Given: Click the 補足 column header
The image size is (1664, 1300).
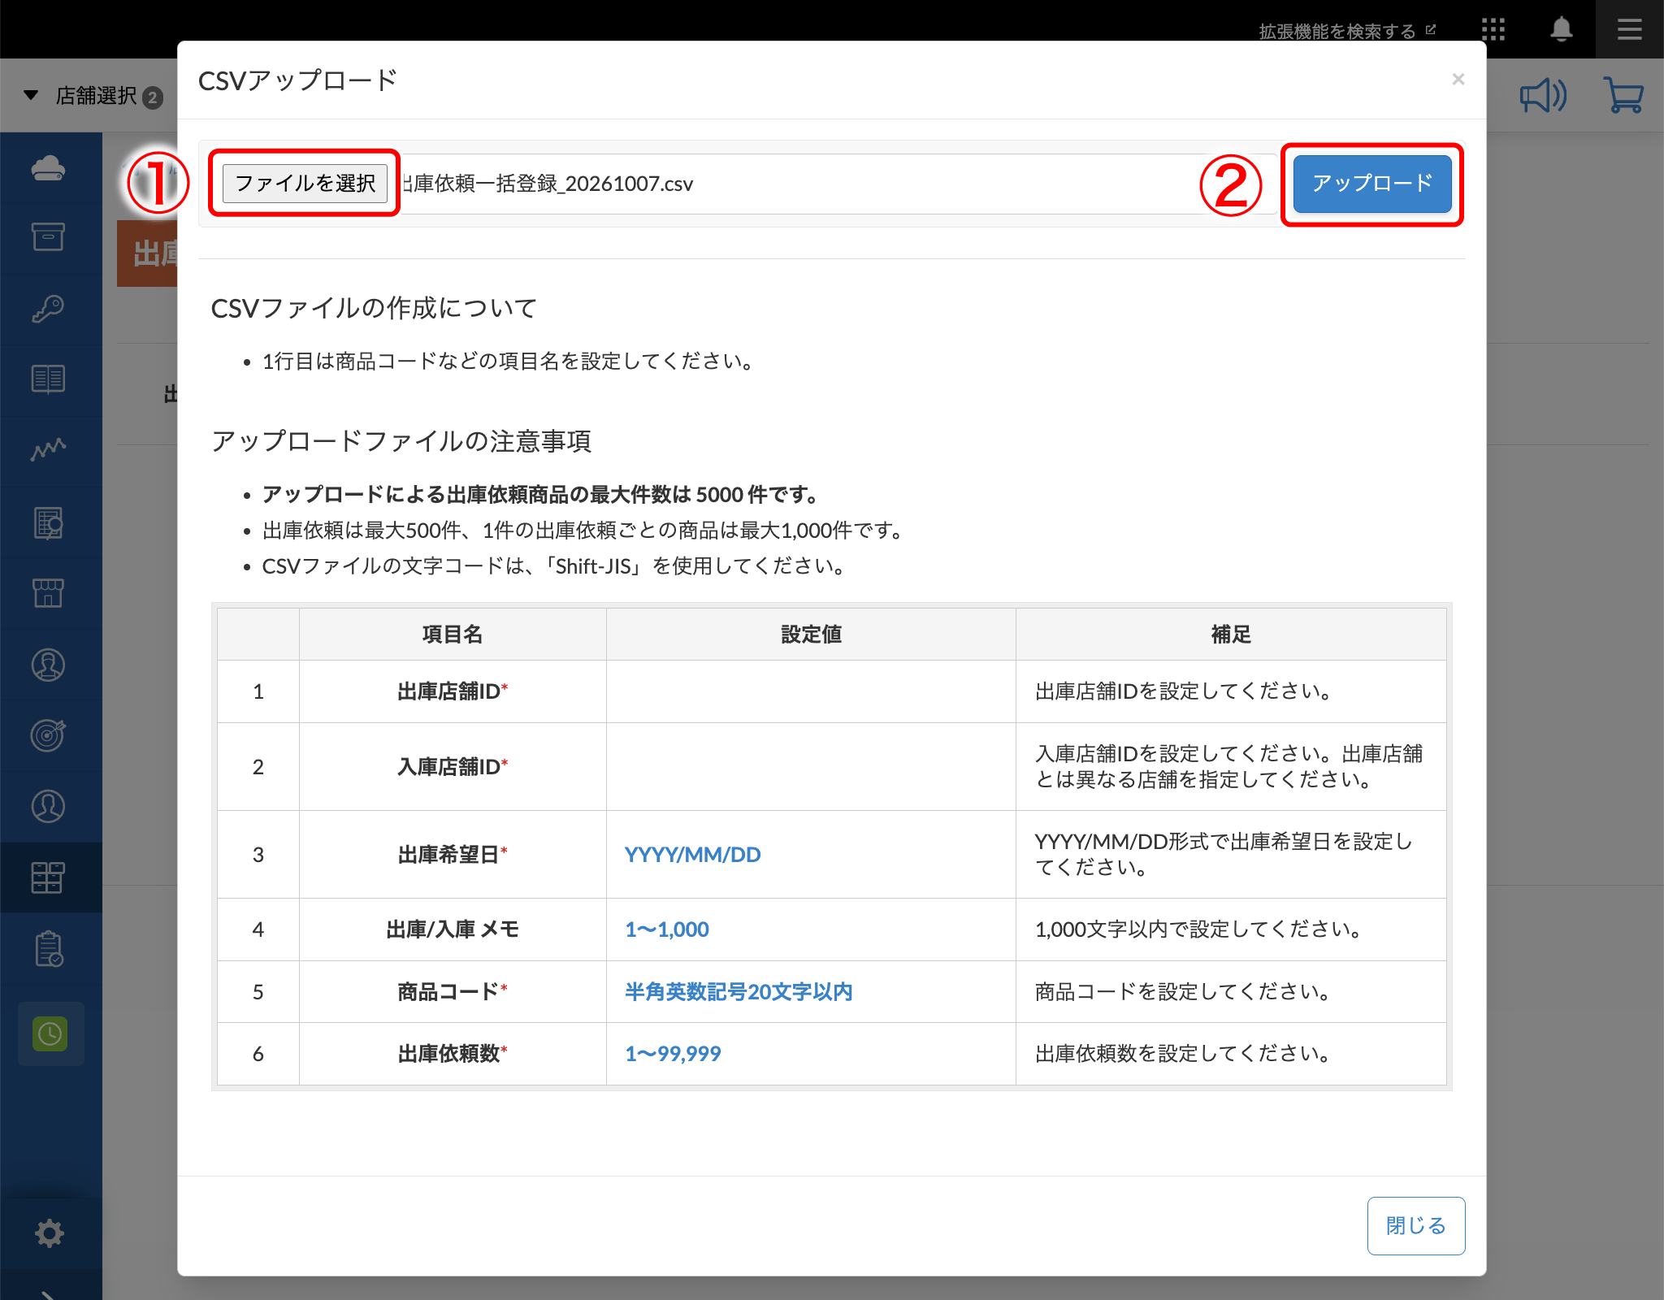Looking at the screenshot, I should pyautogui.click(x=1231, y=635).
